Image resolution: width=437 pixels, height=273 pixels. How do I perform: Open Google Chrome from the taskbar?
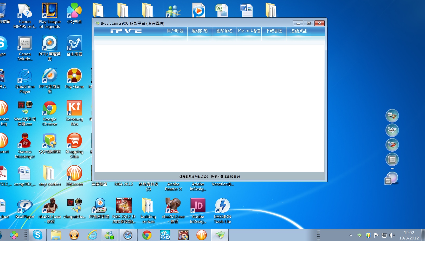pos(147,235)
